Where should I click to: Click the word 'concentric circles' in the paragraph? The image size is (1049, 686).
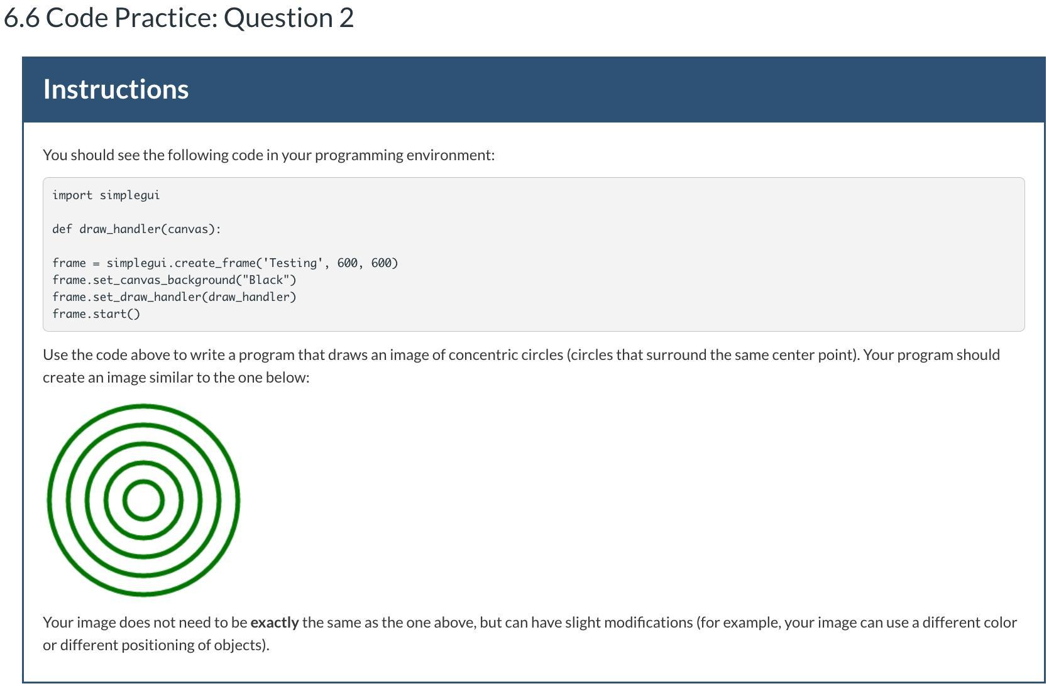click(x=505, y=355)
